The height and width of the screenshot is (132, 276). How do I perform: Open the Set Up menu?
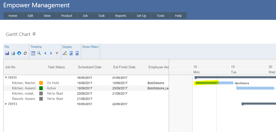141,16
